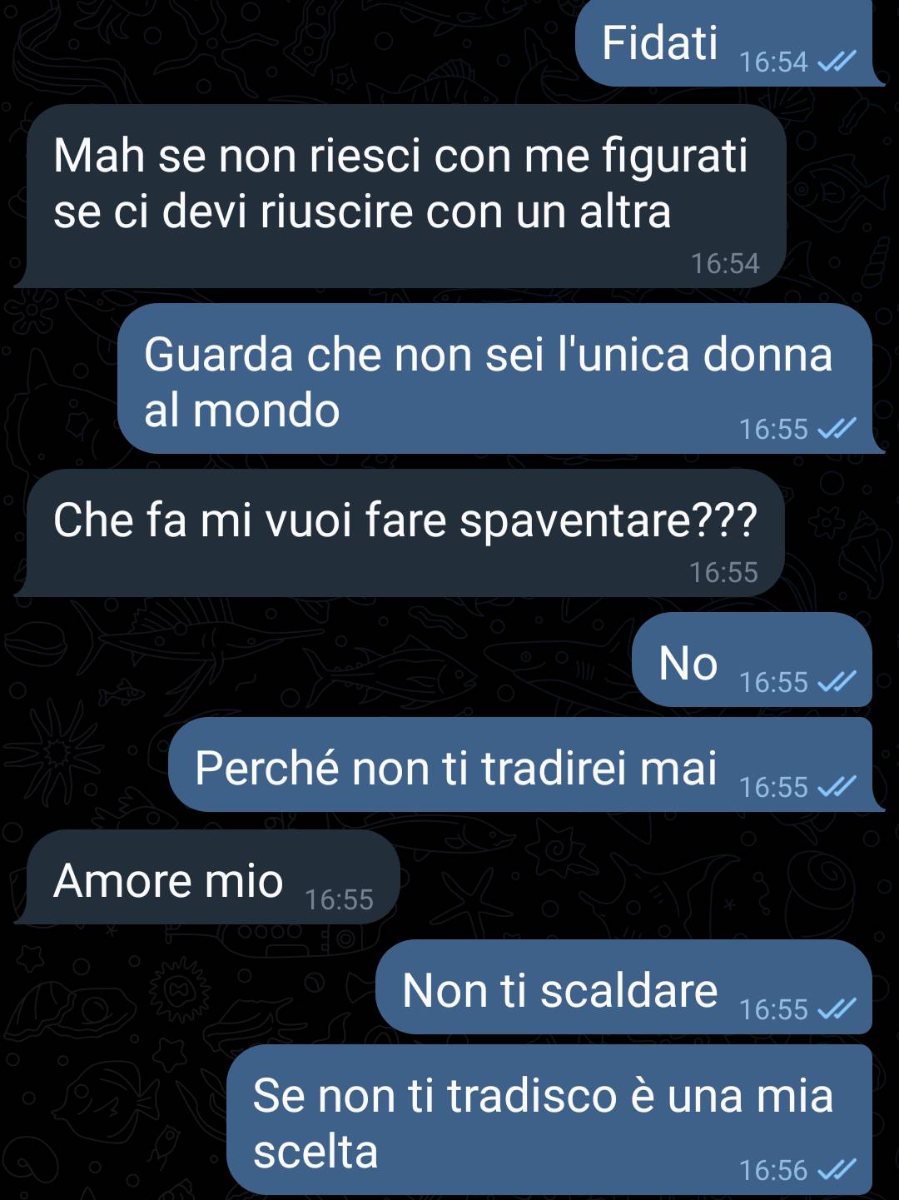This screenshot has width=899, height=1200.
Task: Tap 16:55 timestamp under 'spaventare???' message
Action: coord(723,572)
